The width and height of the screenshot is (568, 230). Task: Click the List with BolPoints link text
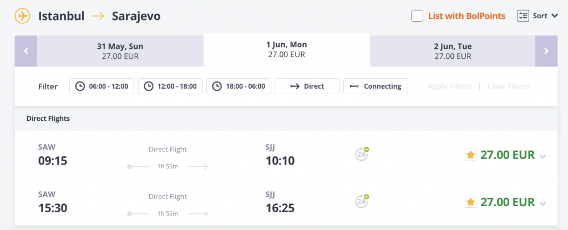pos(466,16)
